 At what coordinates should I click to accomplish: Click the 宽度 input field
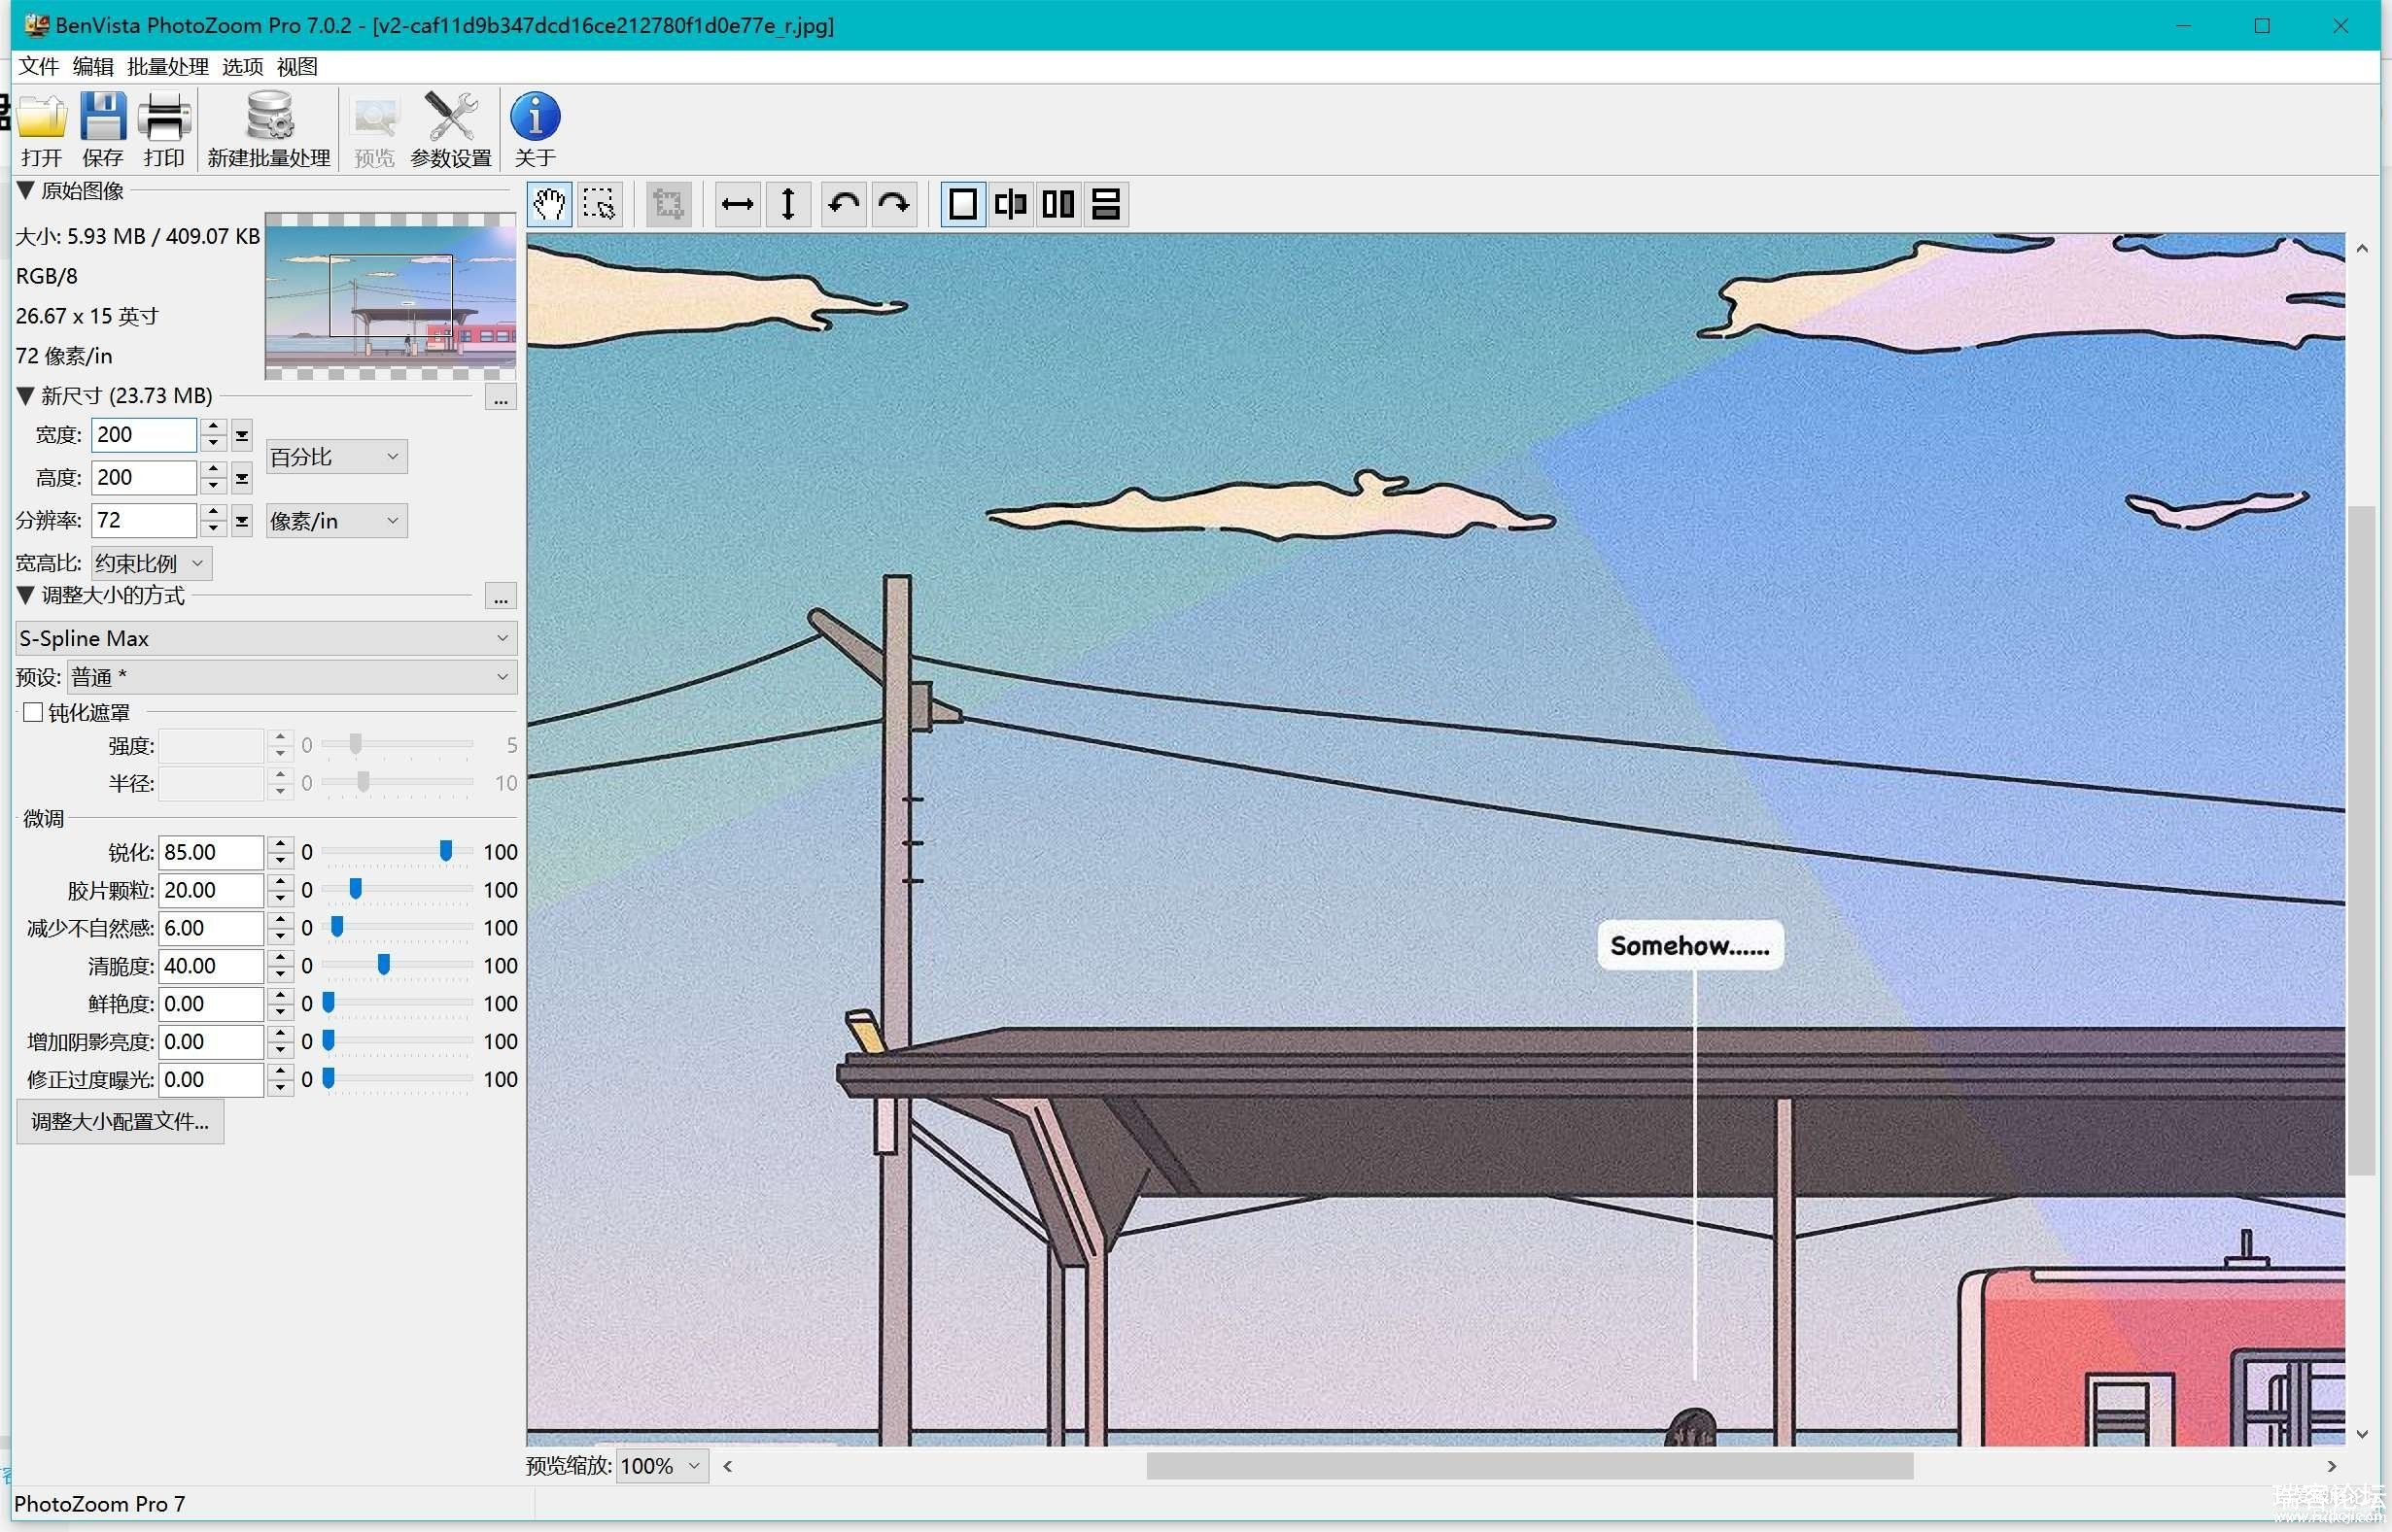point(144,436)
